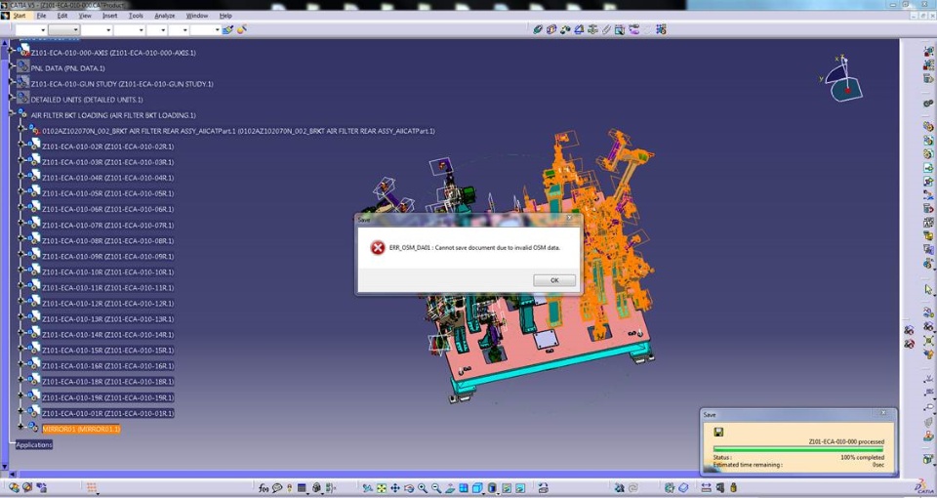Close the Save progress window
937x498 pixels.
883,413
